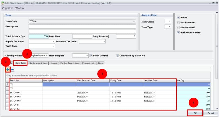Click the plus icon to add batch
This screenshot has height=117, width=219.
(x=8, y=69)
